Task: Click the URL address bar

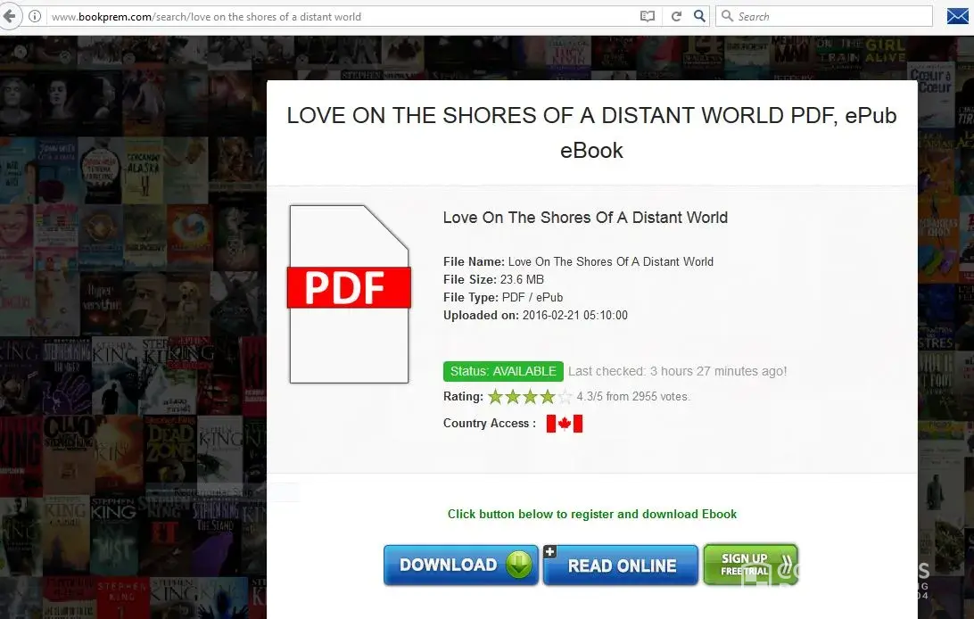Action: [342, 17]
